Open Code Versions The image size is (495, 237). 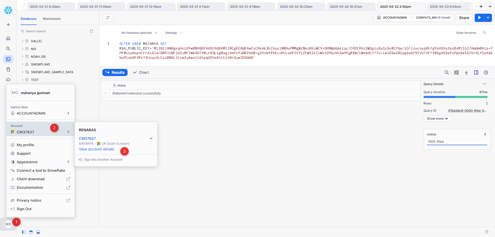(x=466, y=33)
